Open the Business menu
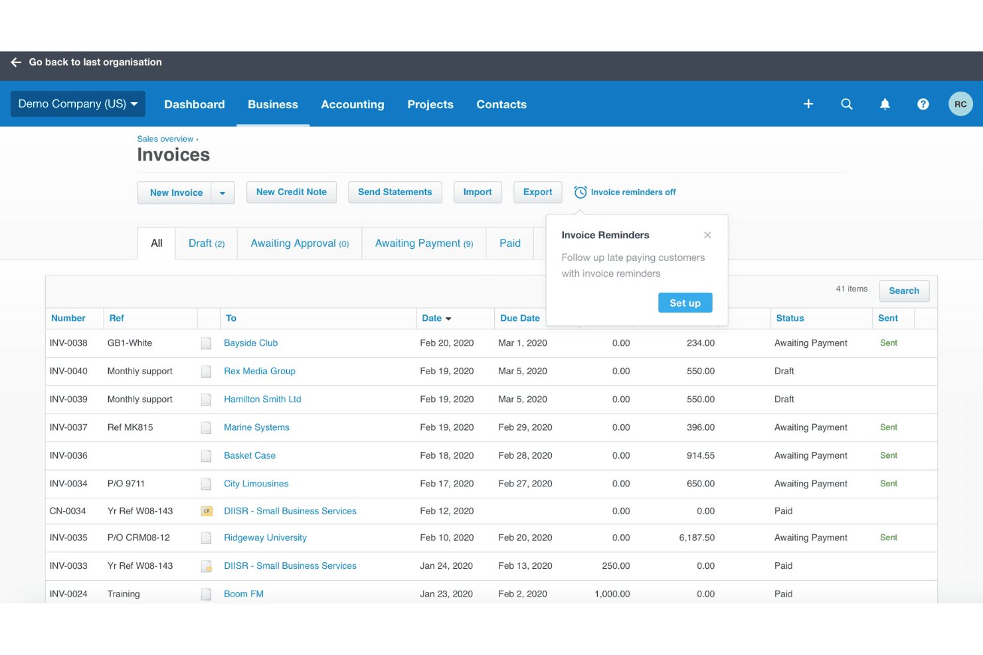 point(273,105)
